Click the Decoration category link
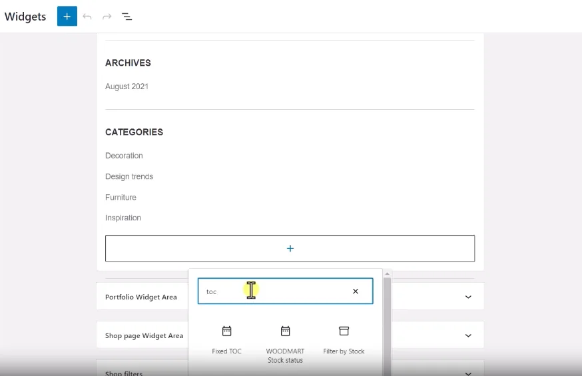This screenshot has width=582, height=376. click(124, 156)
